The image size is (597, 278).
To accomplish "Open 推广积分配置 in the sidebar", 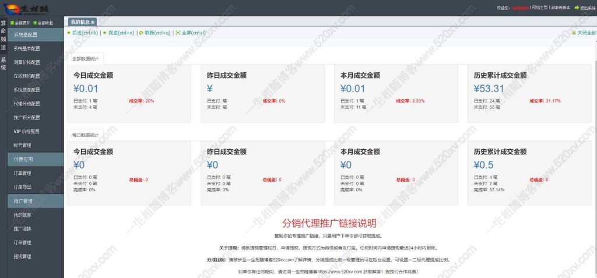I will [27, 118].
